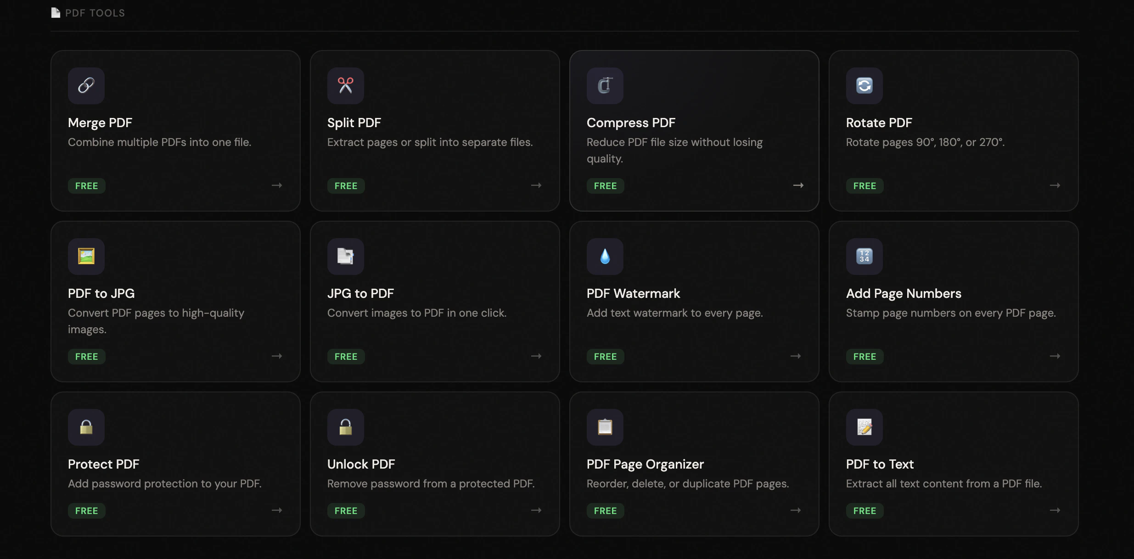Open the Merge PDF tool title
This screenshot has width=1134, height=559.
point(100,123)
